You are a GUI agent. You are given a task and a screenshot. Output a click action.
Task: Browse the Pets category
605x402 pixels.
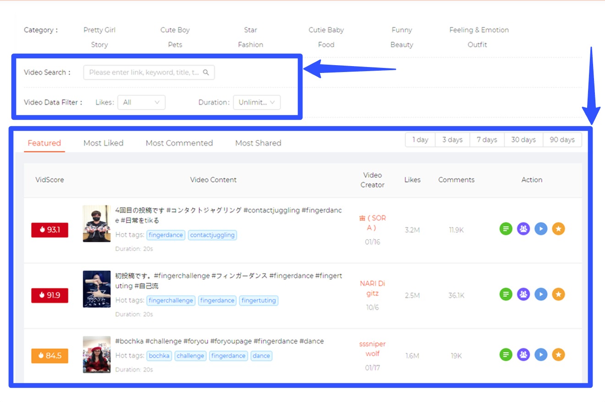tap(175, 45)
